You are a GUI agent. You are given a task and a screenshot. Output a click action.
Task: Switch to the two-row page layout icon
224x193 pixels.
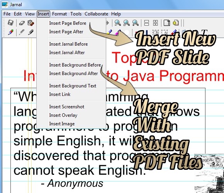(x=147, y=23)
